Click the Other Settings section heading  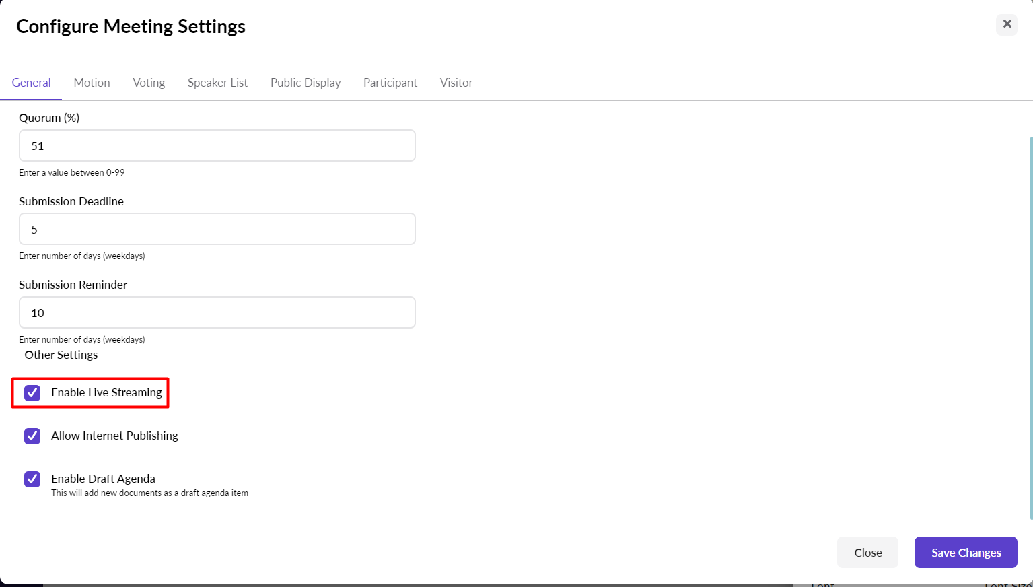point(61,355)
